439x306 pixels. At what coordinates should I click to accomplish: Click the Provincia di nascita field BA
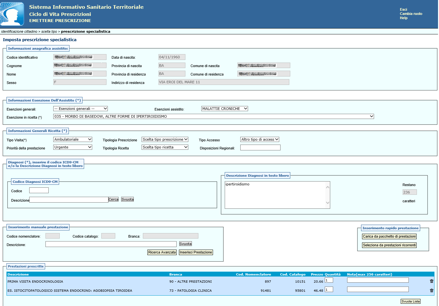tap(172, 65)
